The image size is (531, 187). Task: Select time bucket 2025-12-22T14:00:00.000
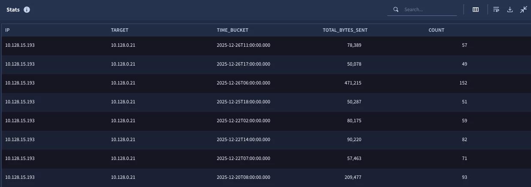[244, 139]
